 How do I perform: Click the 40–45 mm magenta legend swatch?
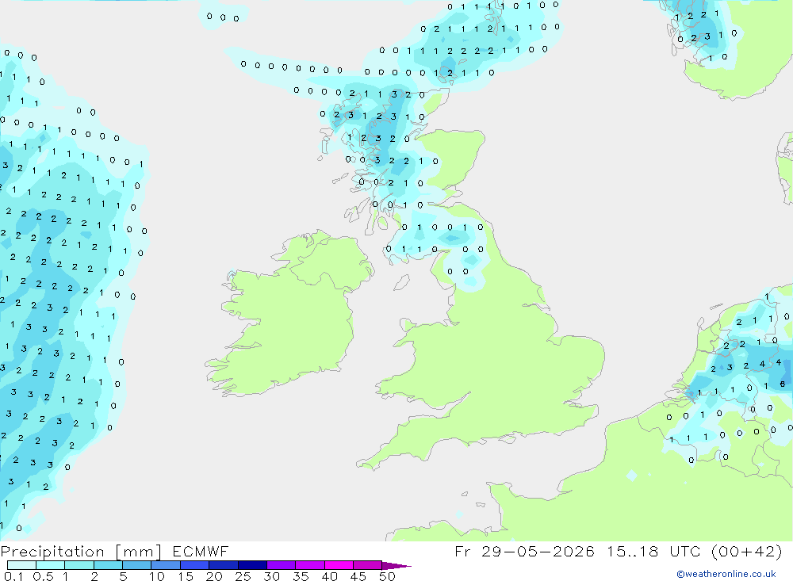click(339, 565)
